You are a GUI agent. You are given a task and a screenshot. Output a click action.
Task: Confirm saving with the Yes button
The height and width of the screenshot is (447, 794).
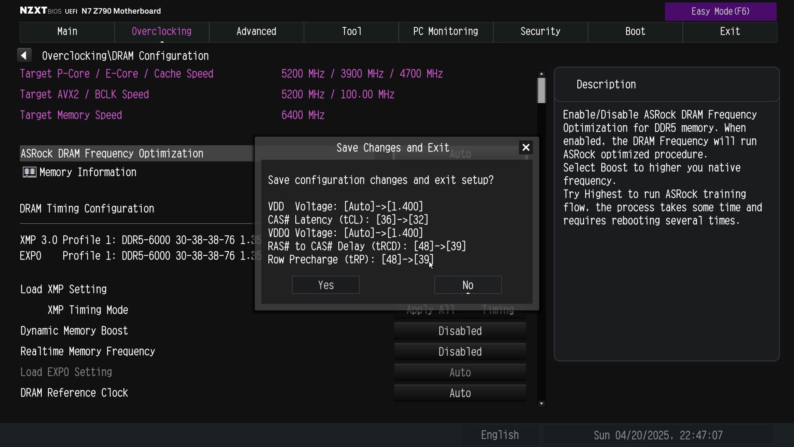pyautogui.click(x=326, y=285)
